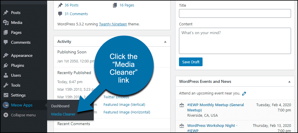The image size is (298, 133).
Task: Click the pushpin icon beside 36 Posts
Action: (x=60, y=5)
